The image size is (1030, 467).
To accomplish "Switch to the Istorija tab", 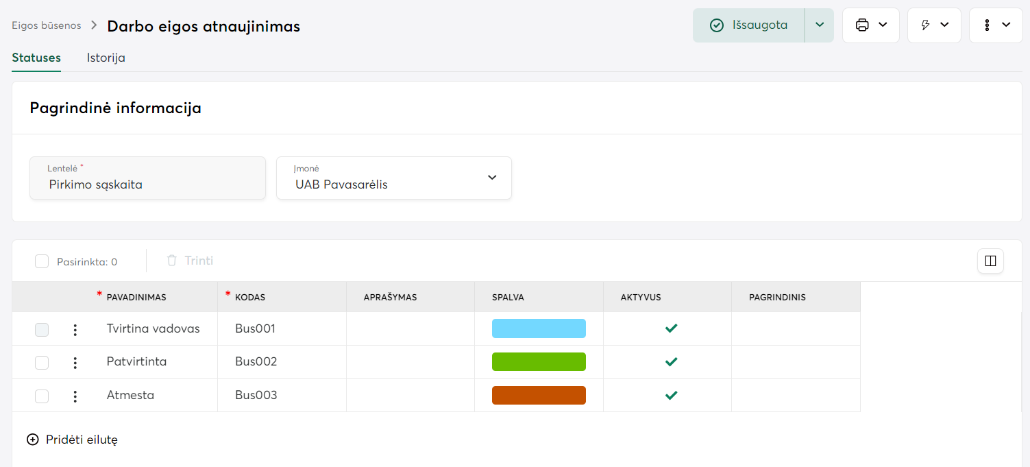I will click(x=106, y=58).
